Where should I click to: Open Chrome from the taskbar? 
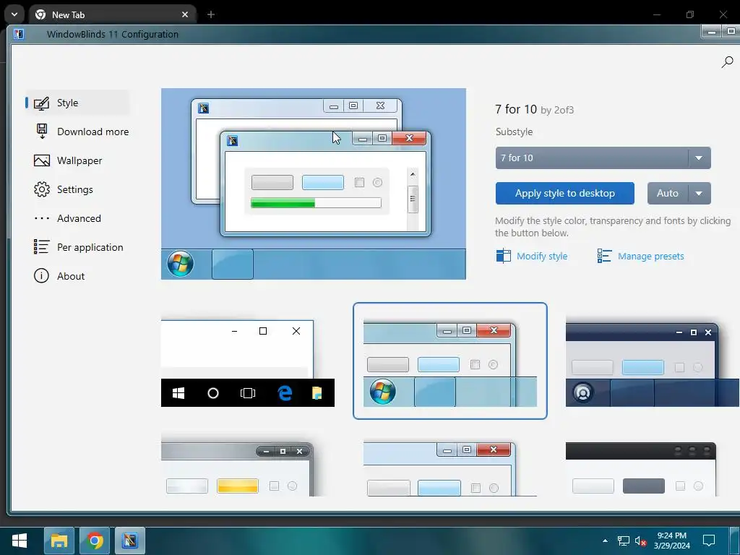pyautogui.click(x=95, y=541)
